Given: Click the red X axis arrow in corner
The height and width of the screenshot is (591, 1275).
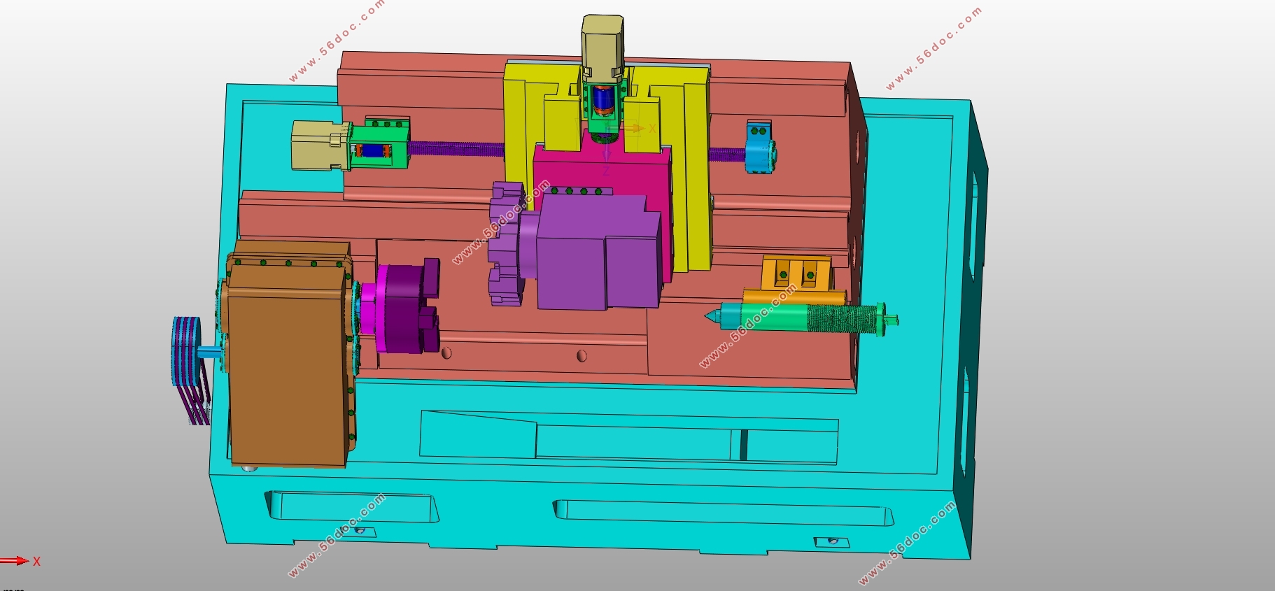Looking at the screenshot, I should (x=15, y=560).
